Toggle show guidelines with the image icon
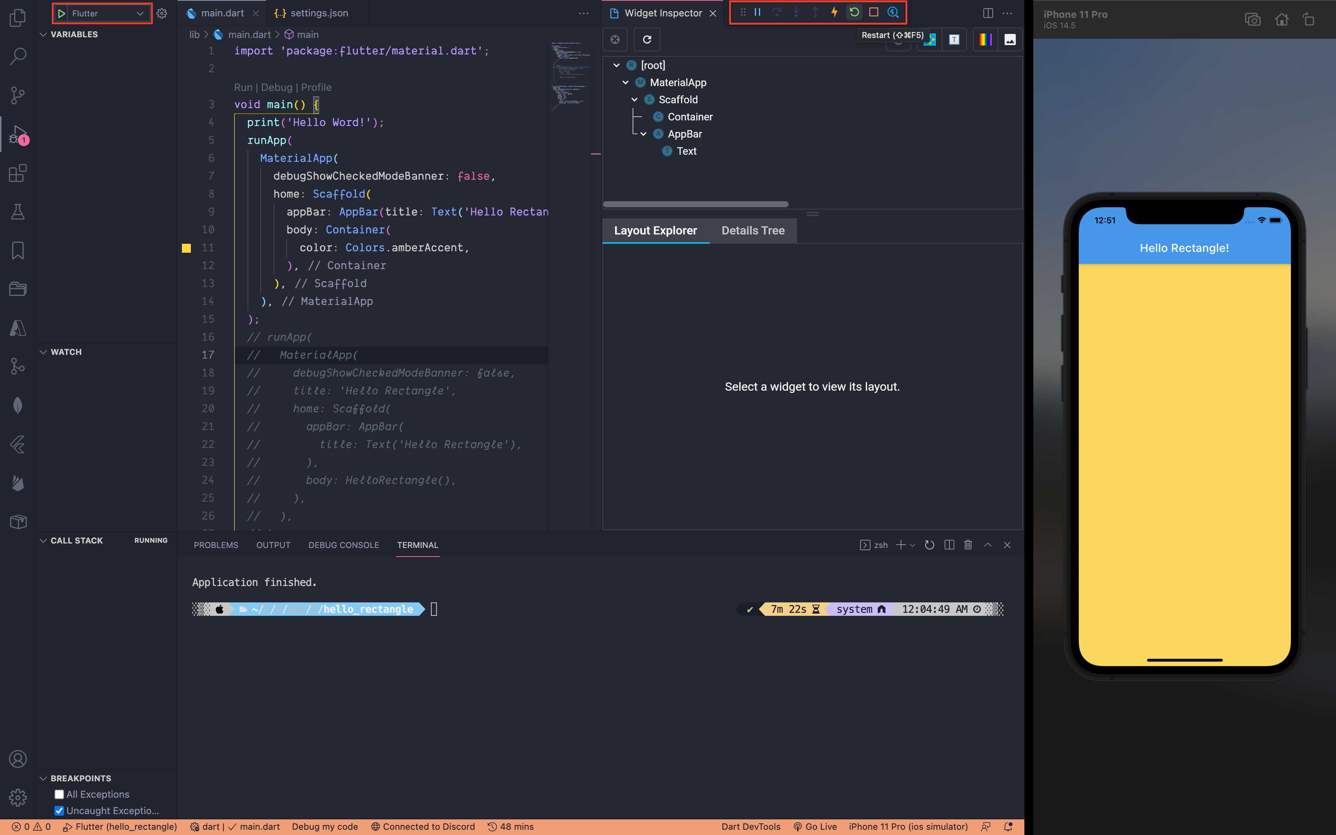Screen dimensions: 1336x835 (1010, 39)
